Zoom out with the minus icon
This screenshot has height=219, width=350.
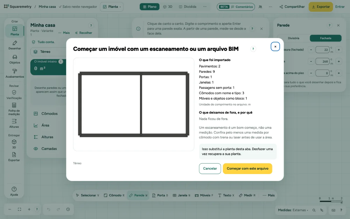10,209
